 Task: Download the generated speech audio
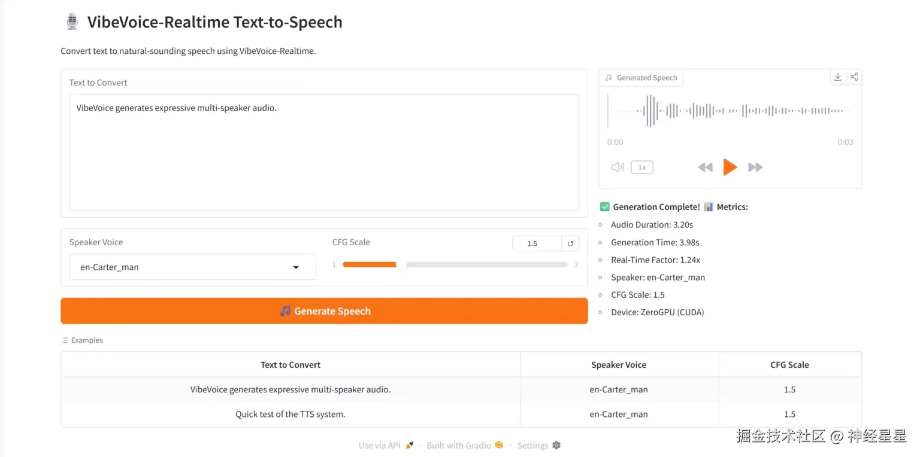coord(838,77)
